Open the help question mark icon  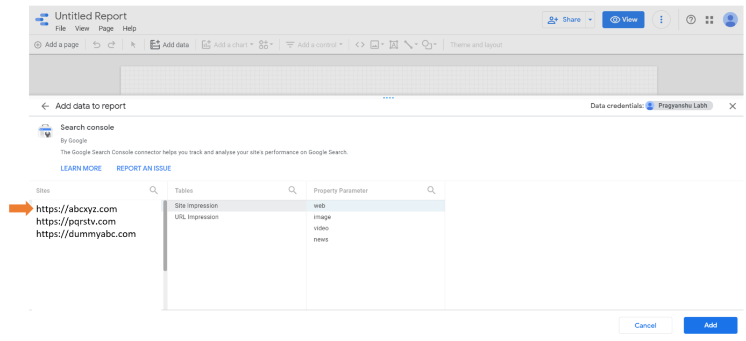pyautogui.click(x=691, y=19)
